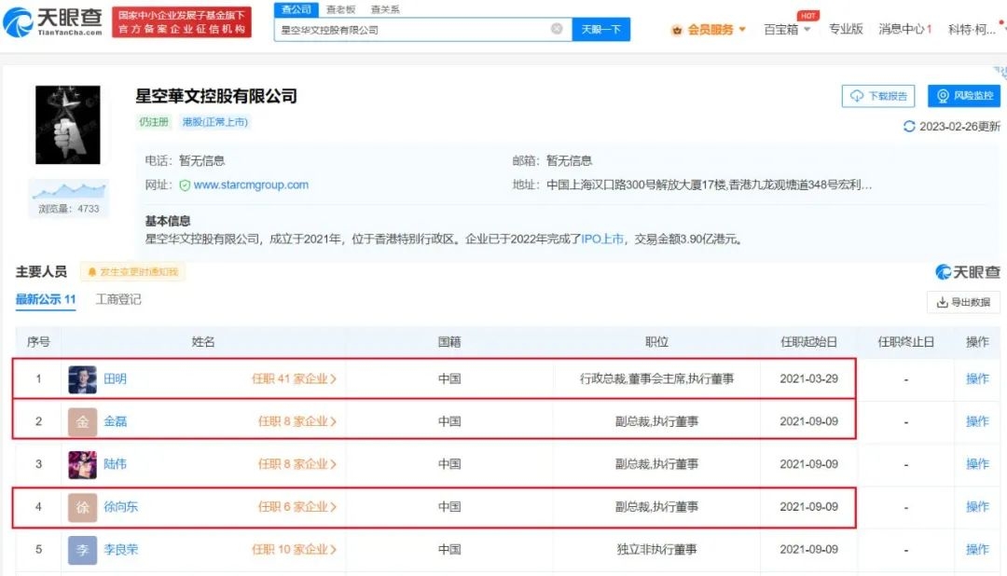Select the 查关系 search tab

tap(385, 9)
